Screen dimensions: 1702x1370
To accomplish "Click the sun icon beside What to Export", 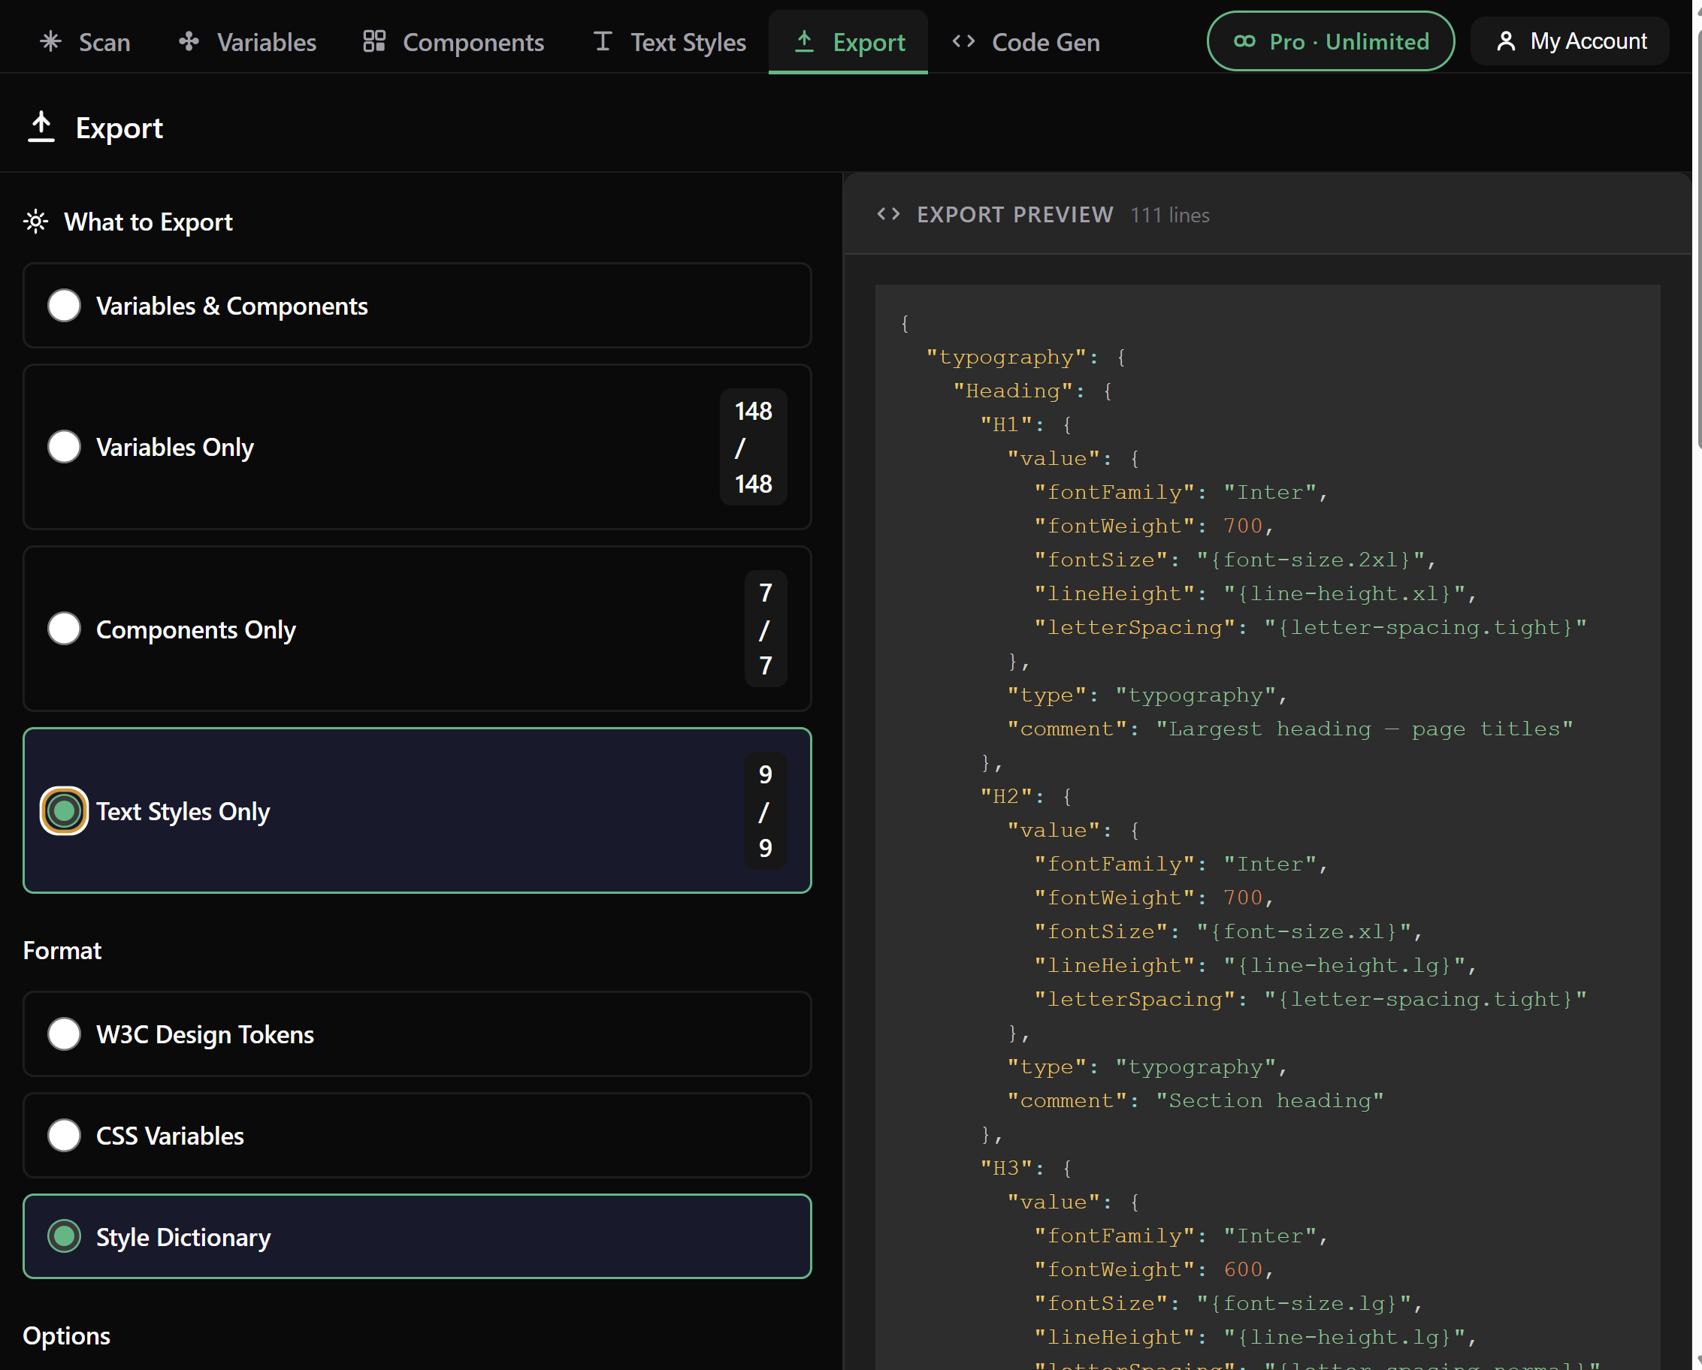I will click(x=35, y=222).
